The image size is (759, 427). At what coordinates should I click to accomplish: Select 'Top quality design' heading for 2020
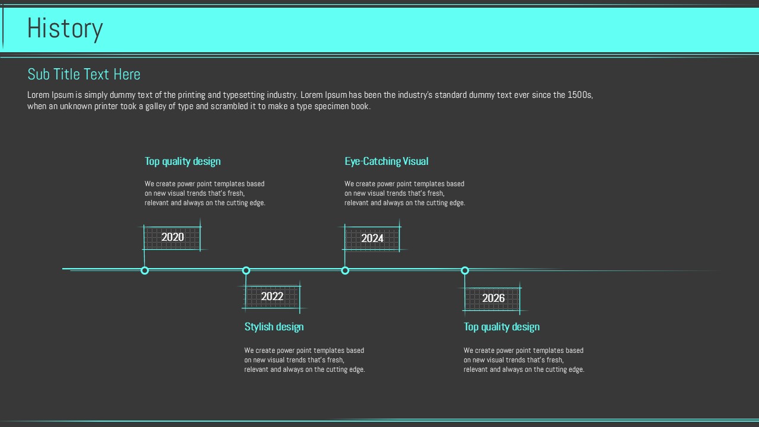[x=183, y=161]
